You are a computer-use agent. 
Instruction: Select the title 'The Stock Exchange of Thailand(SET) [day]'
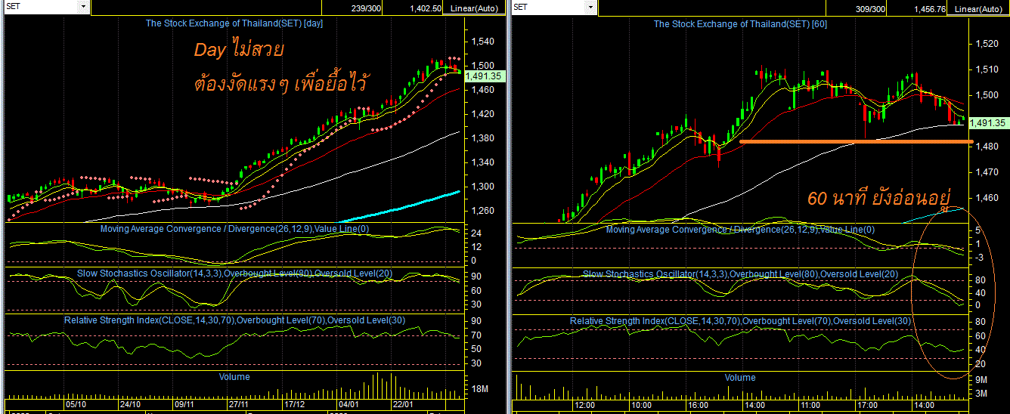(234, 23)
